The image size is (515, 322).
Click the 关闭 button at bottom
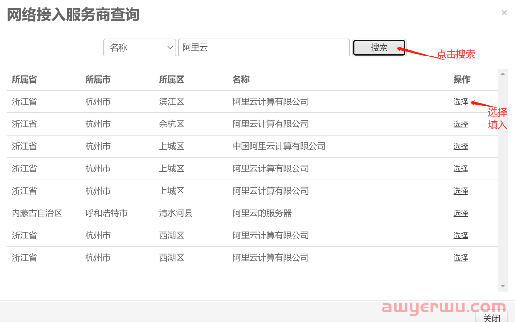492,317
